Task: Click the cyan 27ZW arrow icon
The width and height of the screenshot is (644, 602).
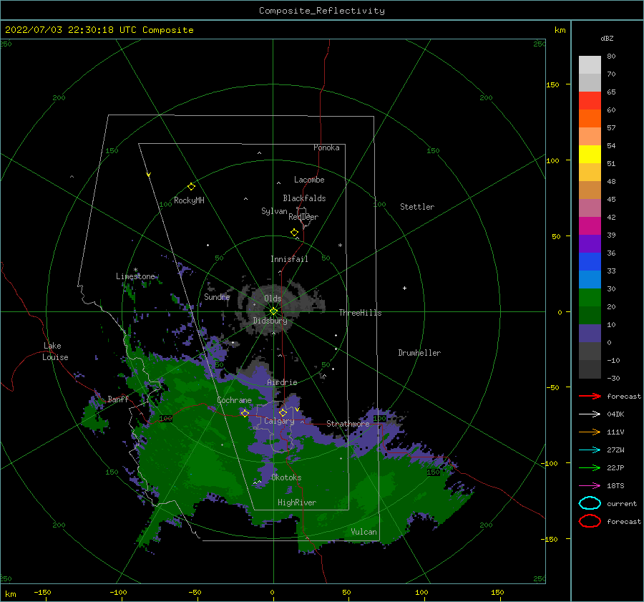Action: click(590, 450)
